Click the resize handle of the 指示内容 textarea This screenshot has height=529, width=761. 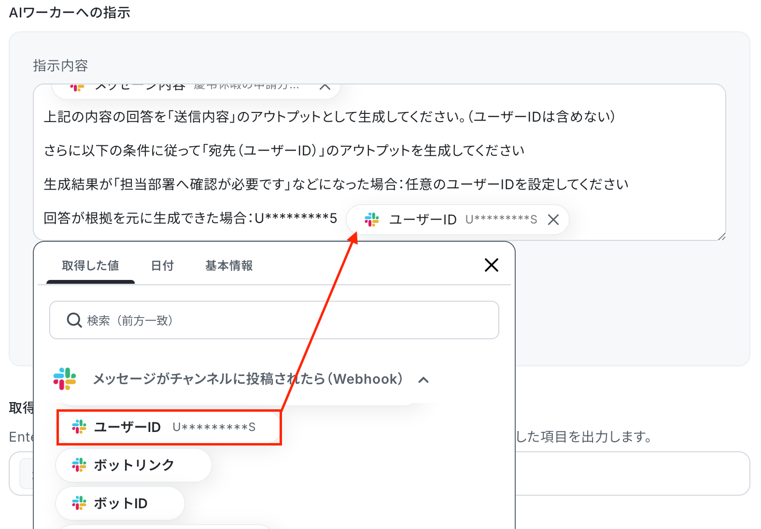click(x=721, y=236)
